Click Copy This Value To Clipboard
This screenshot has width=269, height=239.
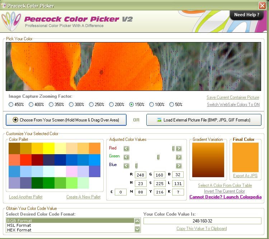point(202,229)
